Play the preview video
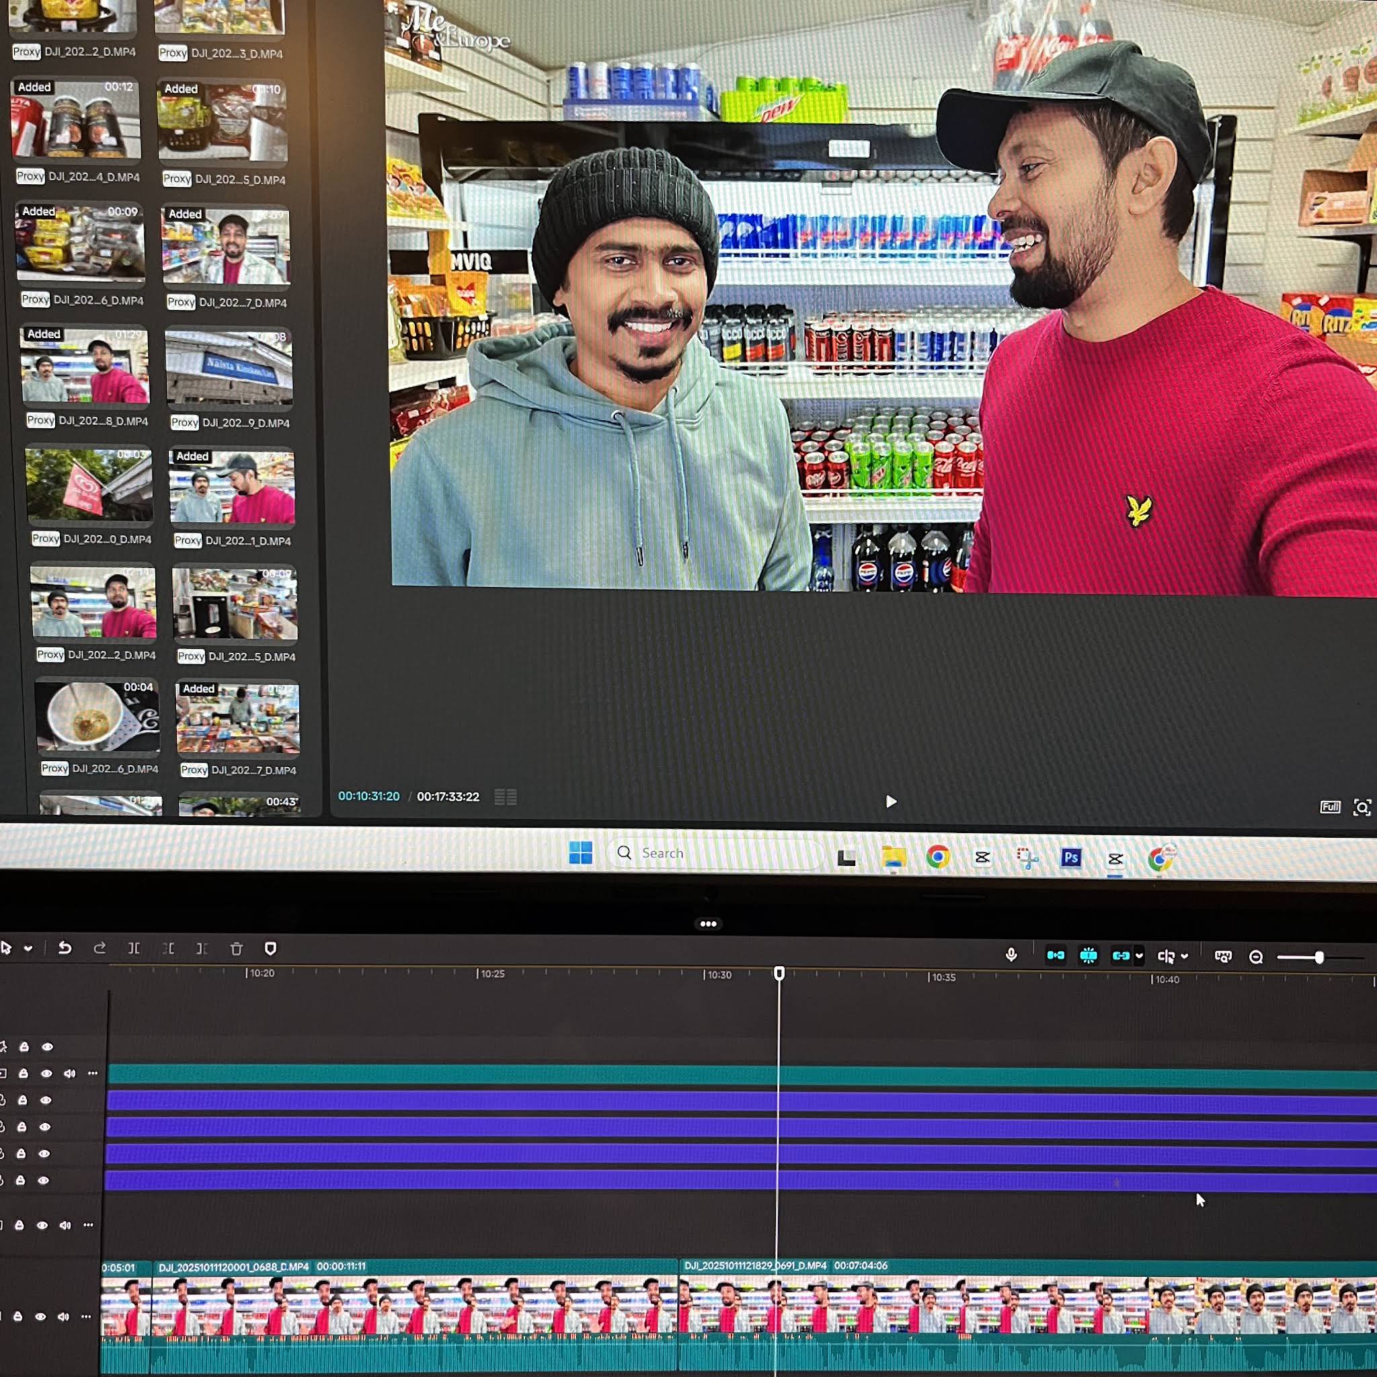 pos(891,802)
